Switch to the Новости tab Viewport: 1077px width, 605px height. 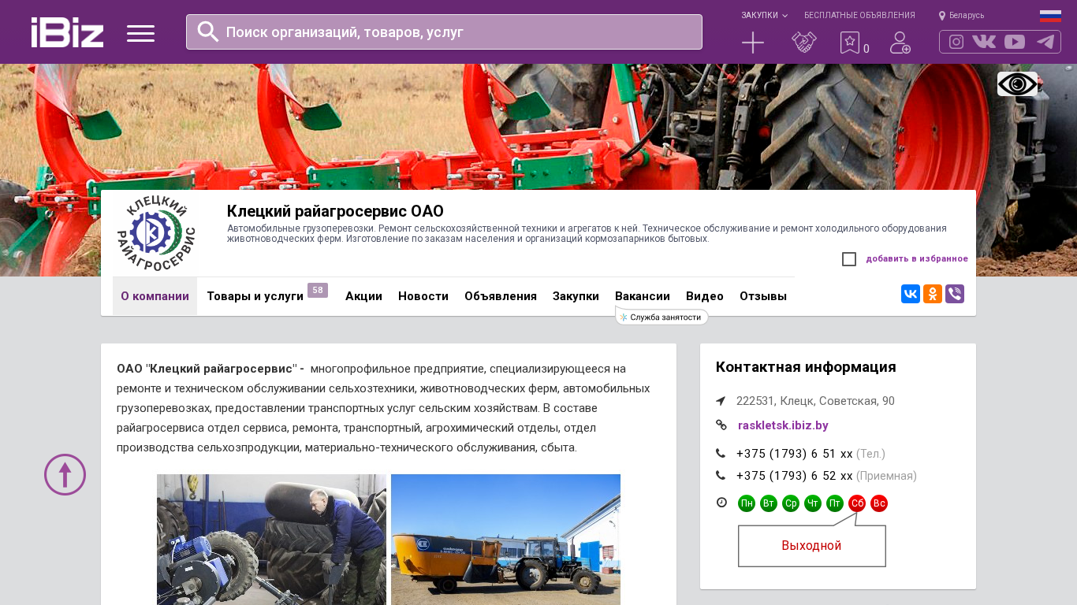coord(423,296)
